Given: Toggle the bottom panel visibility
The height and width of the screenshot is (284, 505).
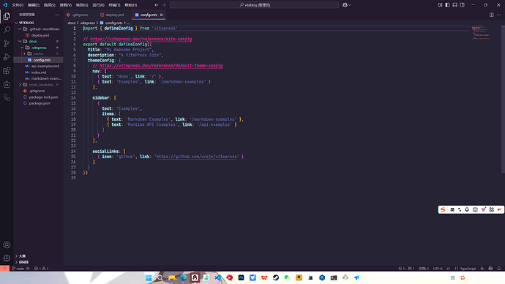Looking at the screenshot, I should 454,5.
